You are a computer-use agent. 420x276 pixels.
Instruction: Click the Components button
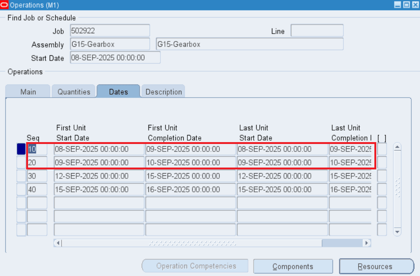point(293,266)
